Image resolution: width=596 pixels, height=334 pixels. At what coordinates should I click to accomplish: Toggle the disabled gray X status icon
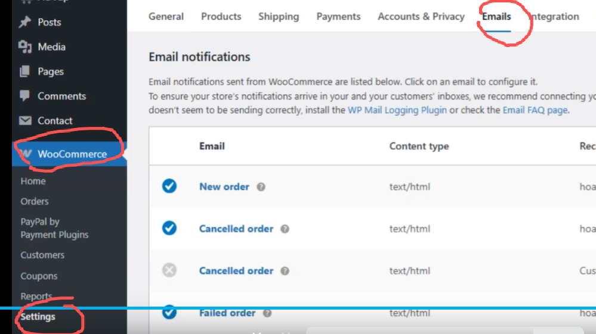pyautogui.click(x=169, y=271)
